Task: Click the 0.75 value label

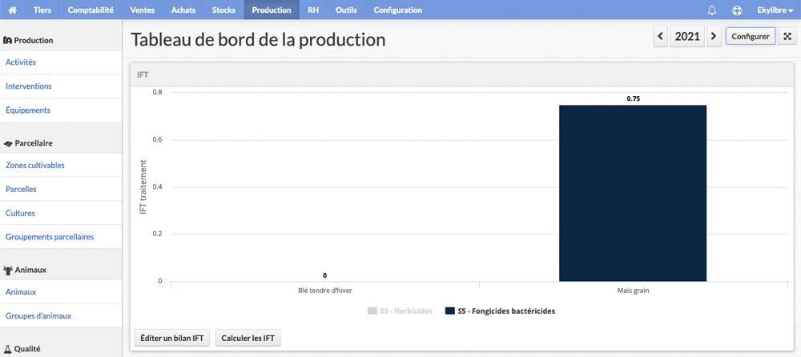Action: [633, 99]
